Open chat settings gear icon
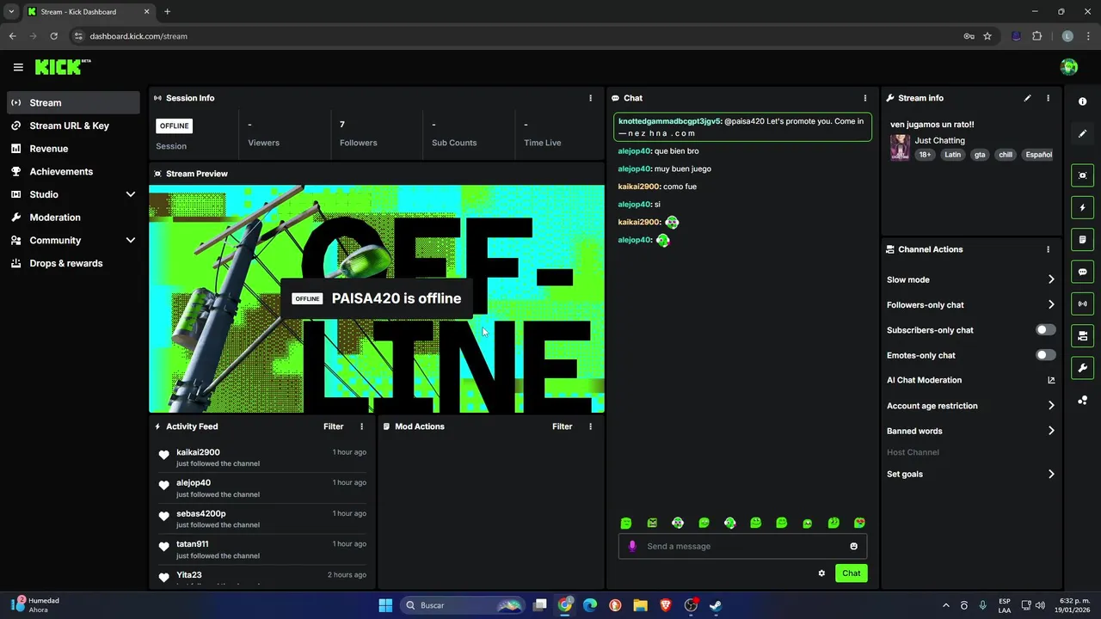 821,573
